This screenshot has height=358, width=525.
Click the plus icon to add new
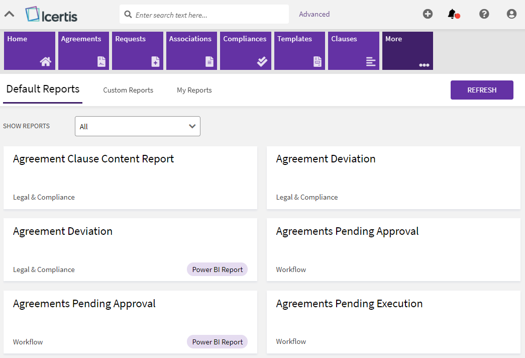428,14
